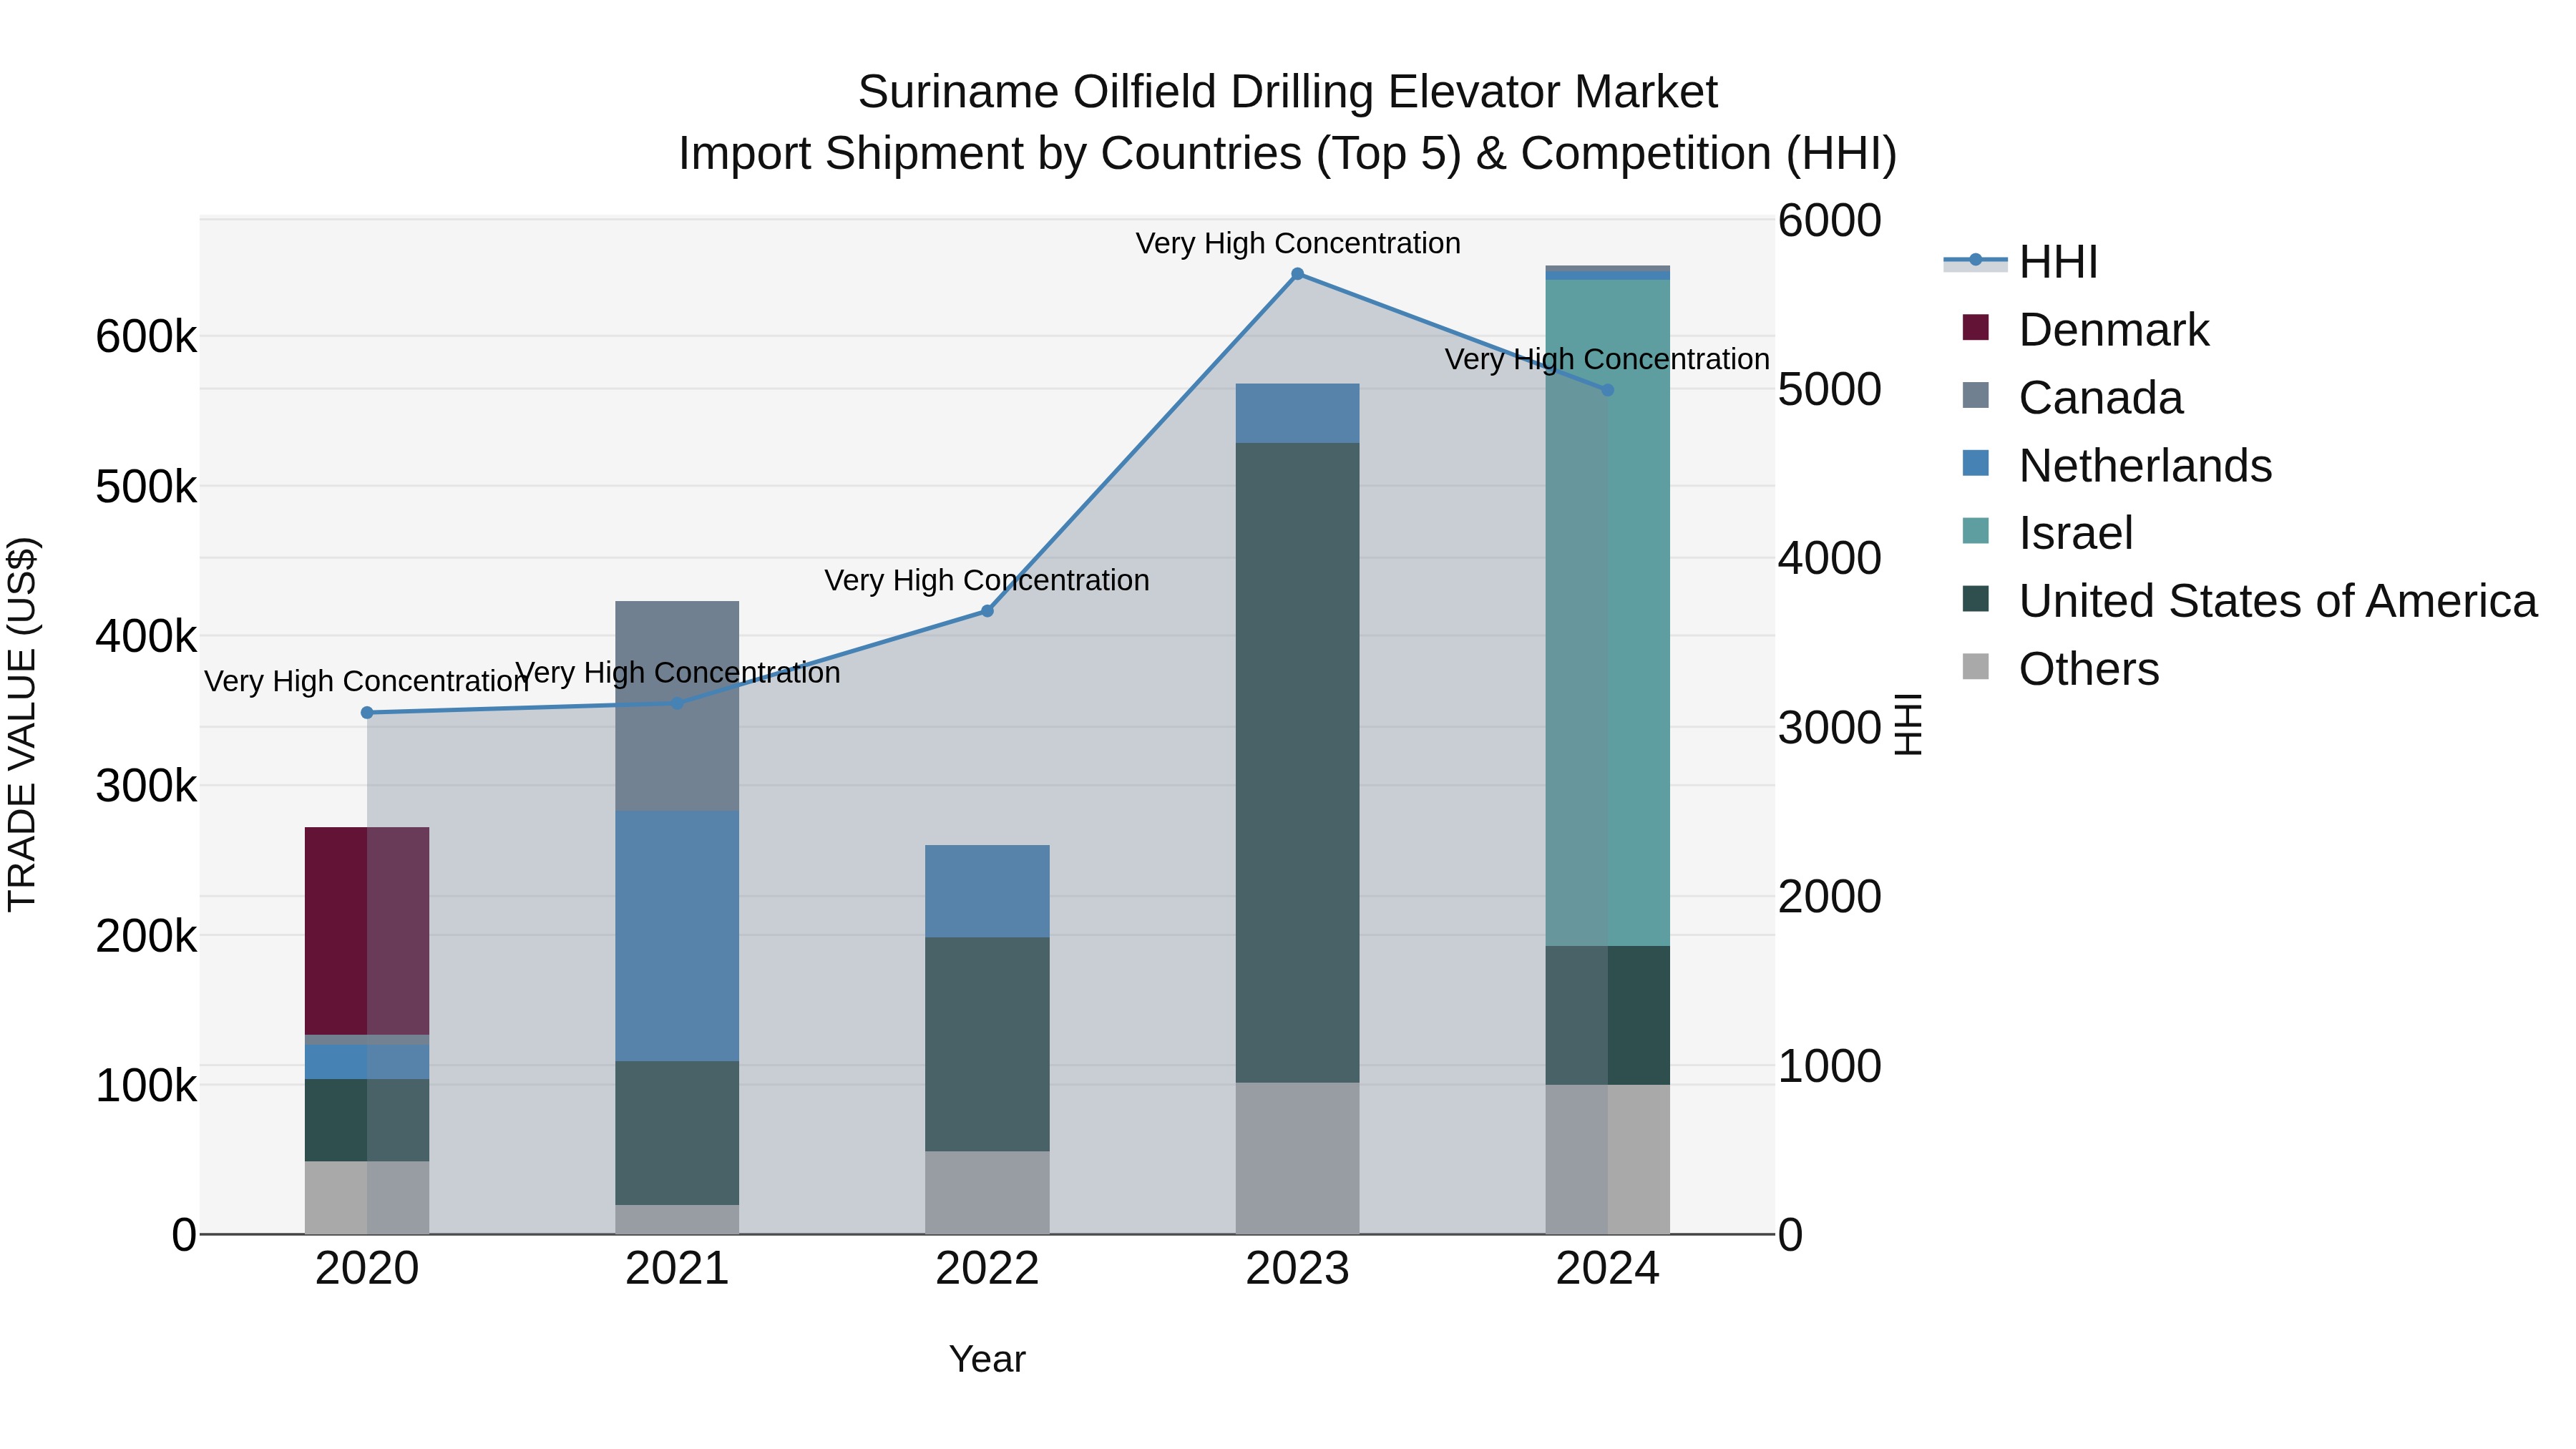Click the 300k y-axis tick label
The height and width of the screenshot is (1449, 2576).
click(x=146, y=786)
